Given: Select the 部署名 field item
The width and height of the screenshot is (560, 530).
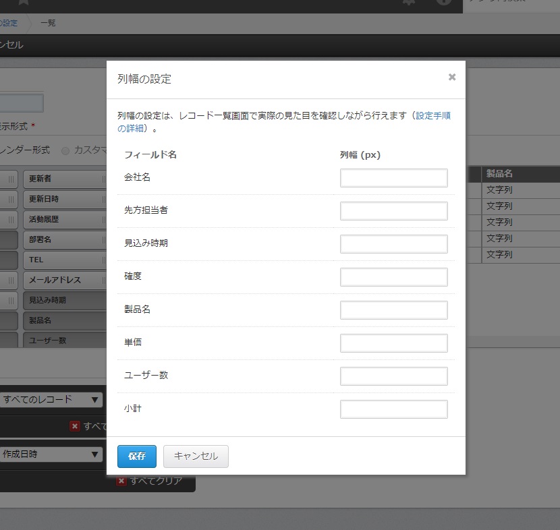Looking at the screenshot, I should click(x=65, y=239).
